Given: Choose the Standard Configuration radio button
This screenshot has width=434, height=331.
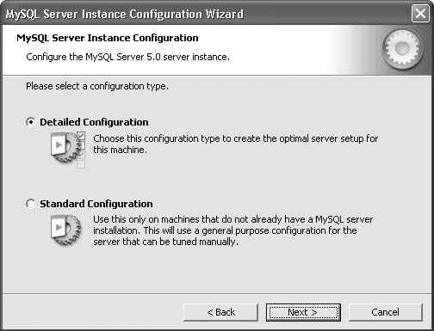Looking at the screenshot, I should (x=30, y=204).
